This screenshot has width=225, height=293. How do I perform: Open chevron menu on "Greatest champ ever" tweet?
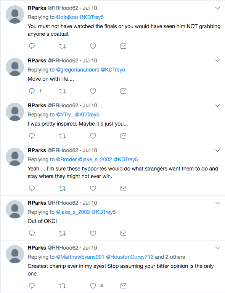click(x=217, y=248)
